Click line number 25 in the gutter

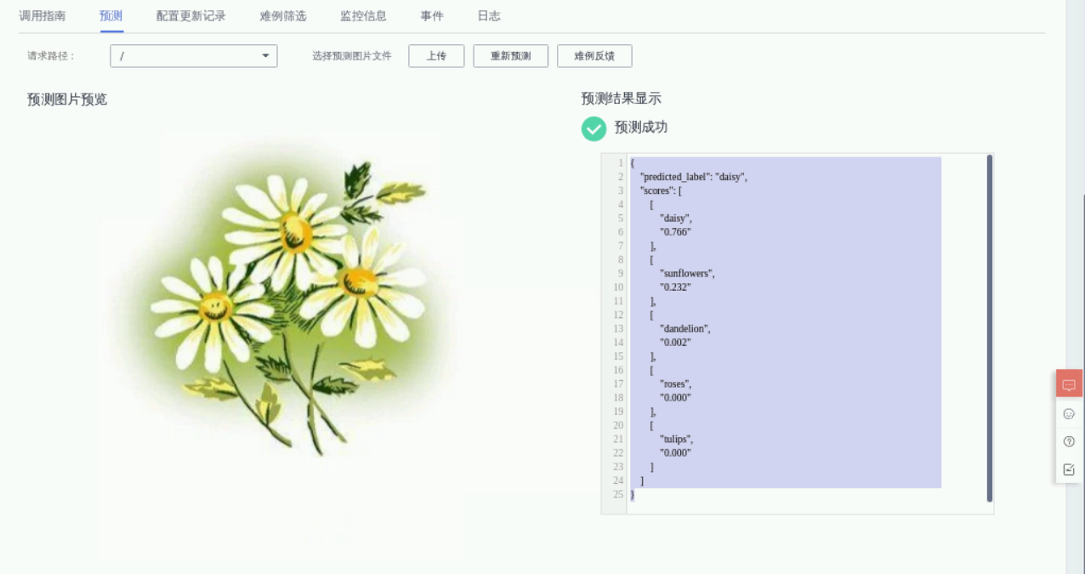click(x=617, y=494)
